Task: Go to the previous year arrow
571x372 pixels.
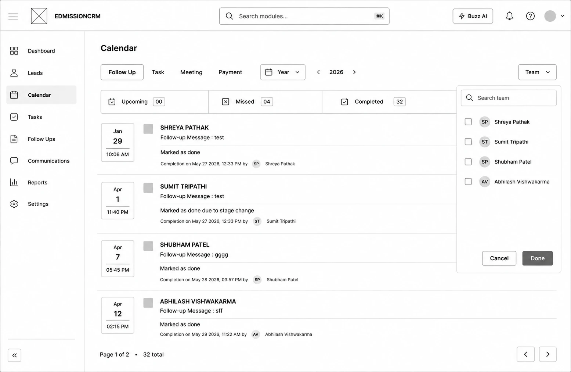Action: point(318,72)
